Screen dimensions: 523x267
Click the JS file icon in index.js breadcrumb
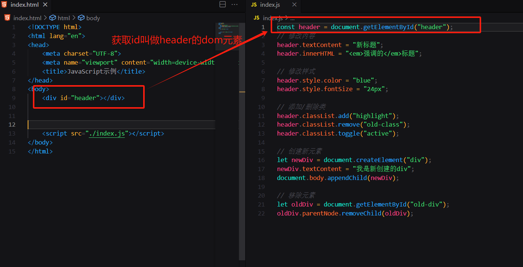click(x=256, y=18)
